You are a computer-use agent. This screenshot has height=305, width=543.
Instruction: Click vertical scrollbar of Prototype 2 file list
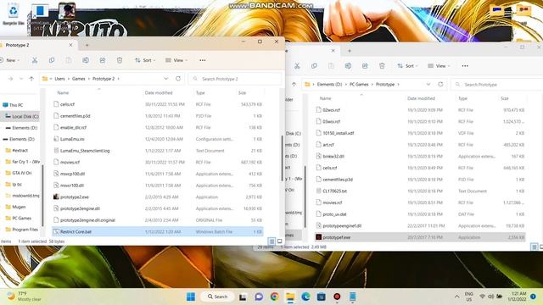[x=282, y=158]
